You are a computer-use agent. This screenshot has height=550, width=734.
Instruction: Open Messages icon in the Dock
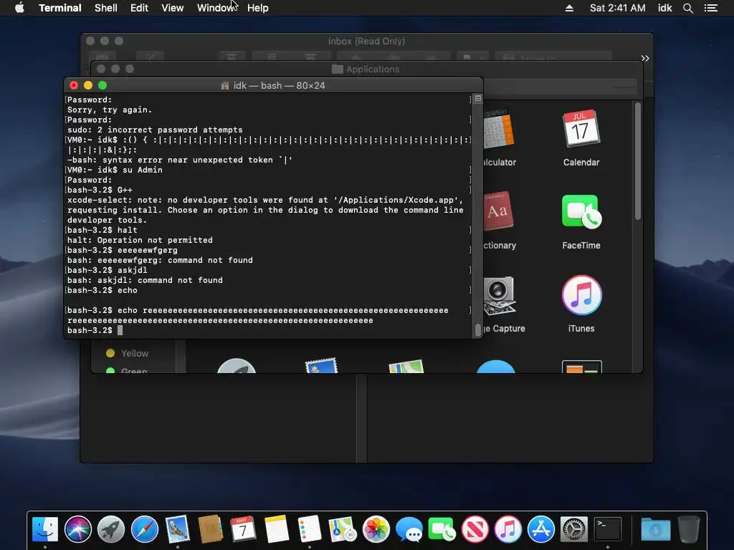pos(409,529)
